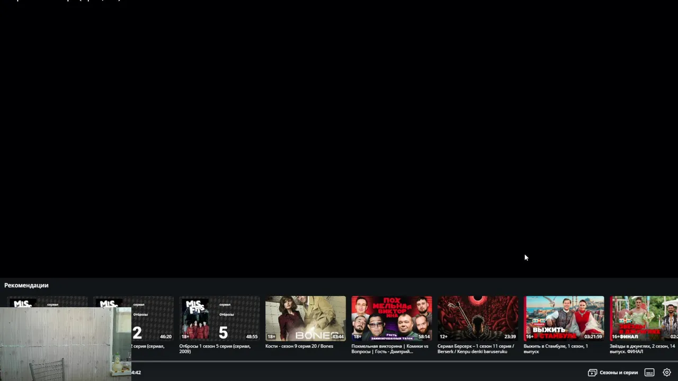Play Отбросы 1 сезон 5 серия thumbnail
The height and width of the screenshot is (381, 678).
point(219,319)
